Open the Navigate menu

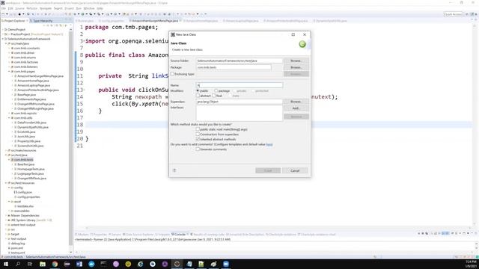click(x=46, y=8)
